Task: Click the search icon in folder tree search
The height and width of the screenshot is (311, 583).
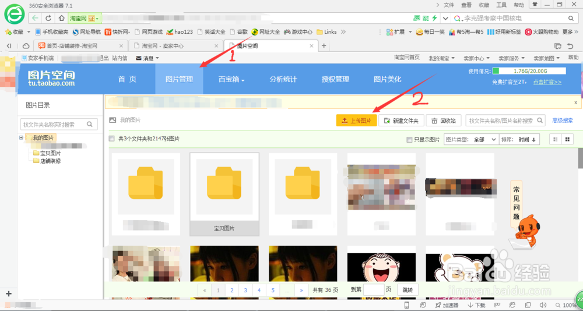Action: [x=90, y=124]
